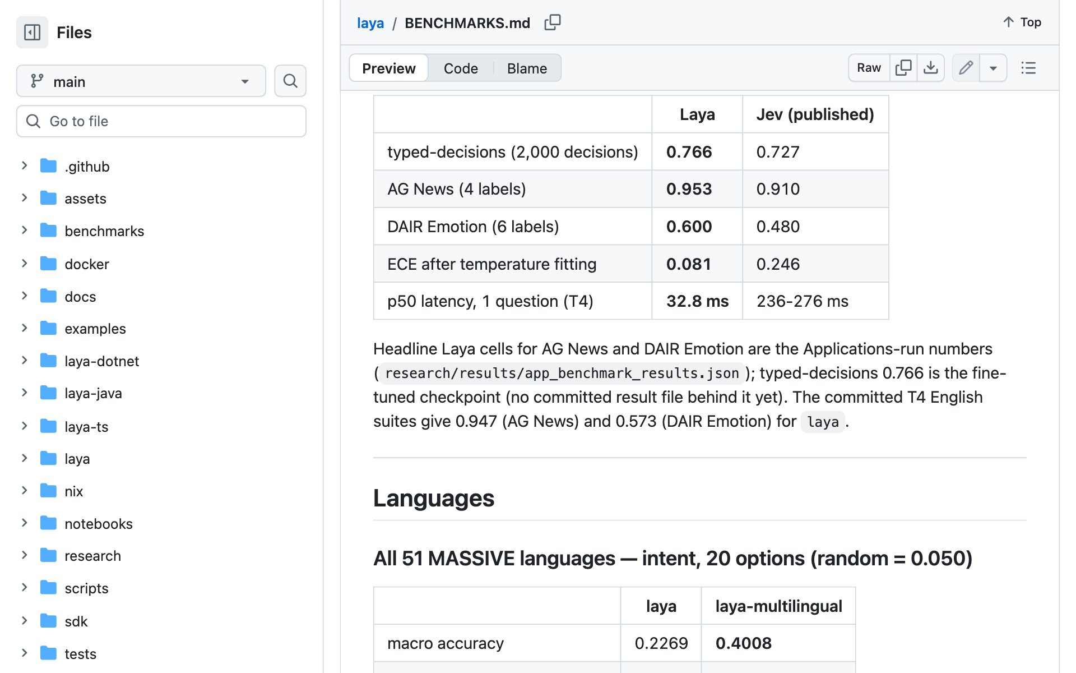Viewport: 1076px width, 673px height.
Task: Click the benchmarks folder icon
Action: coord(49,231)
